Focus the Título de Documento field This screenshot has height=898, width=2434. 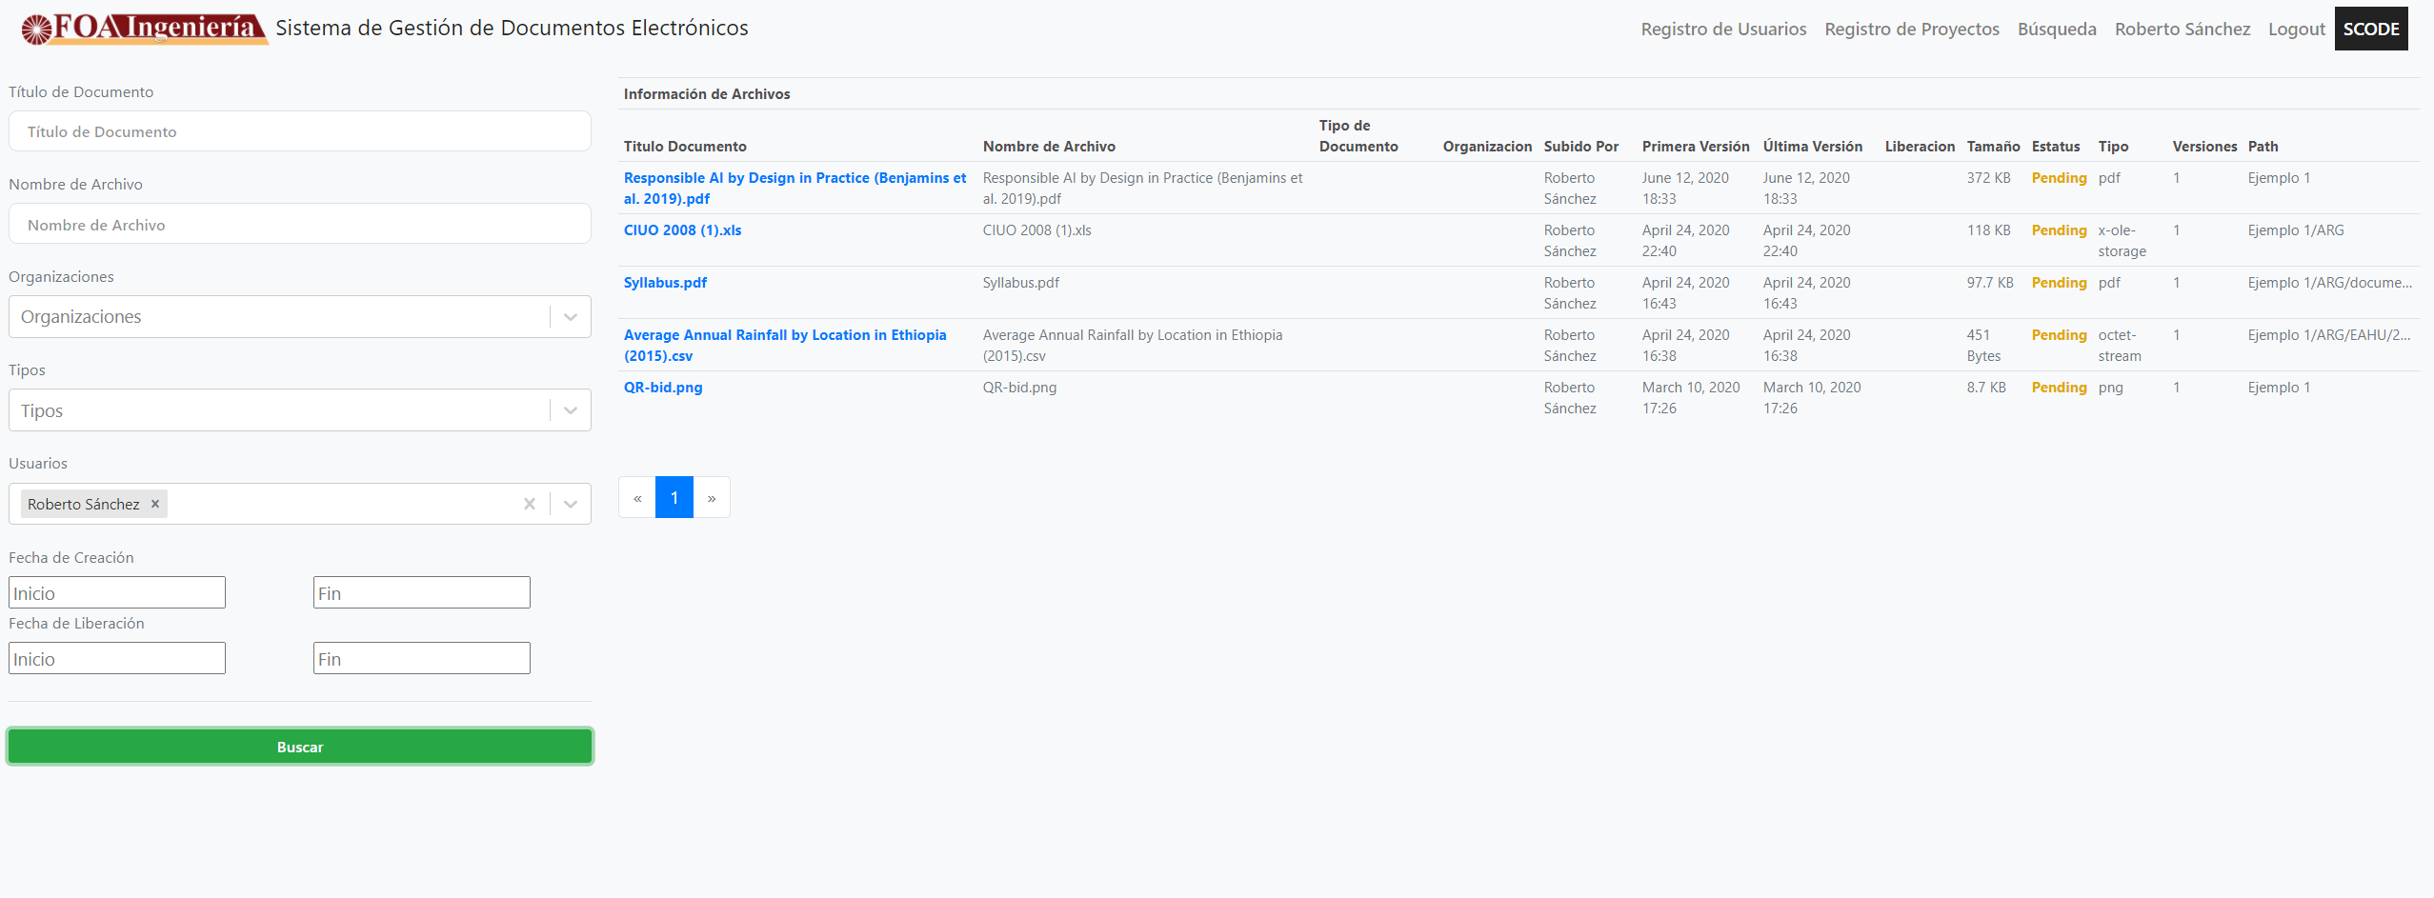300,131
